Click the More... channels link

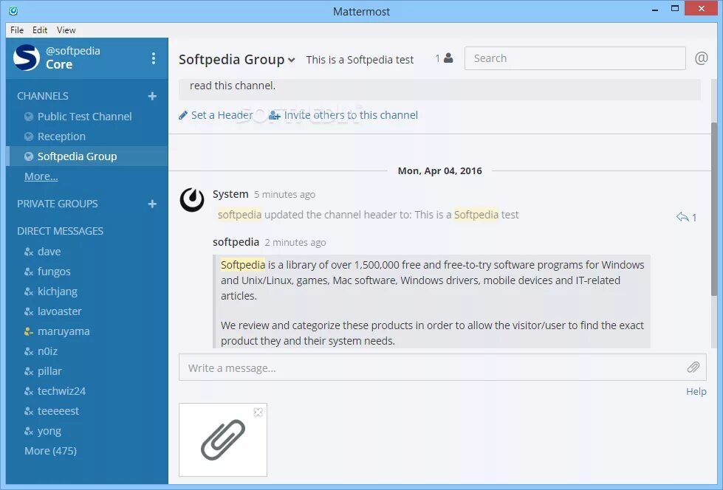coord(41,176)
